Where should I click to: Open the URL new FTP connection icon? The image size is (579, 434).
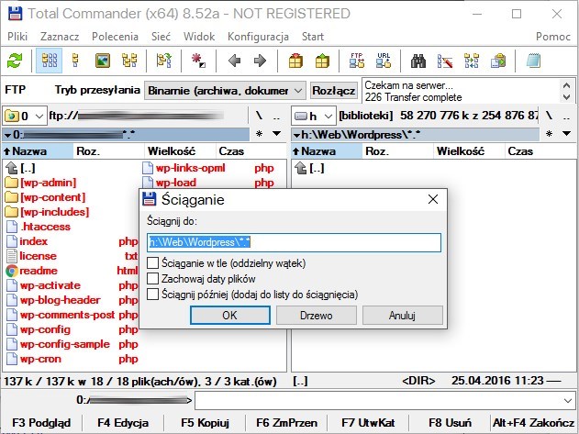[x=384, y=61]
